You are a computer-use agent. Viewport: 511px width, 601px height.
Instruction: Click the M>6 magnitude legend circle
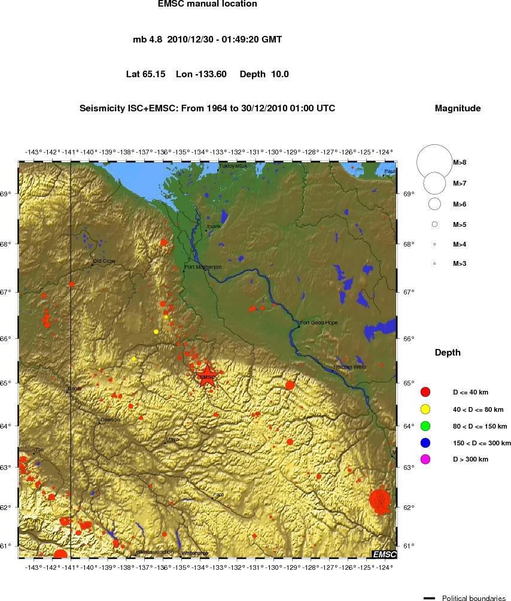click(x=435, y=204)
